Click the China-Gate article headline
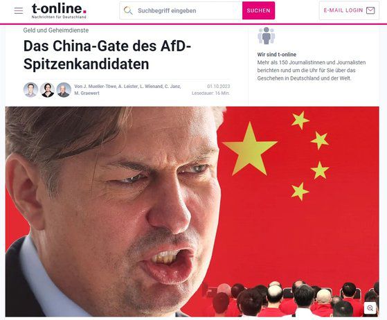Image resolution: width=387 pixels, height=320 pixels. click(107, 55)
